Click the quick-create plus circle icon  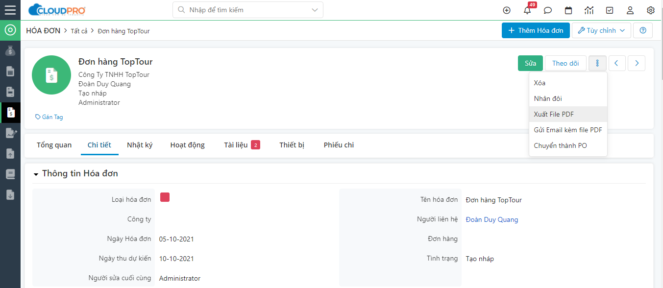pos(507,10)
